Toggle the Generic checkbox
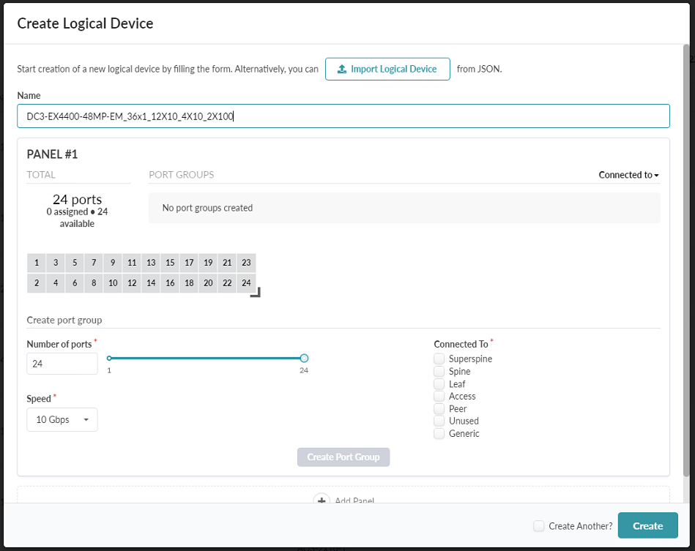 [x=439, y=434]
